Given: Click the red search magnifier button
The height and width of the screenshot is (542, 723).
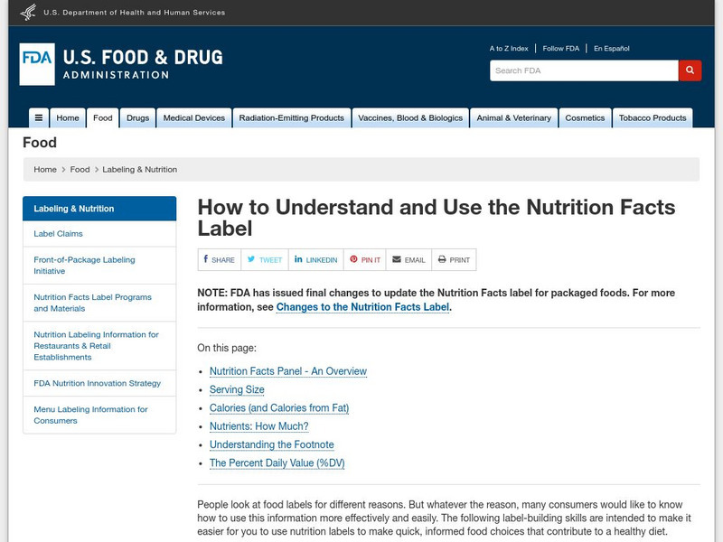Looking at the screenshot, I should [x=690, y=70].
